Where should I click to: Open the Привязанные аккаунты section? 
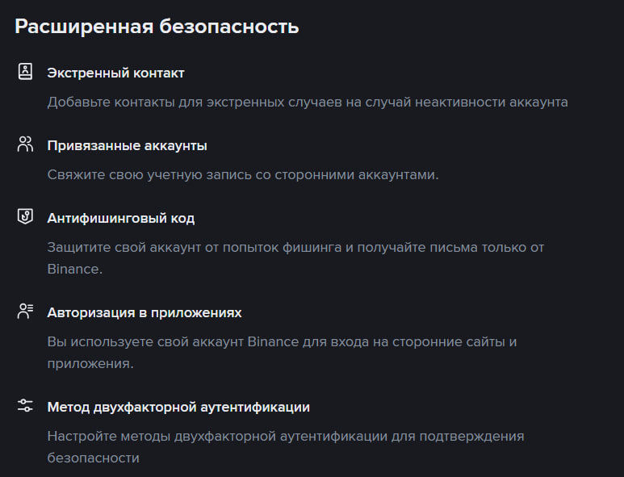pyautogui.click(x=127, y=145)
